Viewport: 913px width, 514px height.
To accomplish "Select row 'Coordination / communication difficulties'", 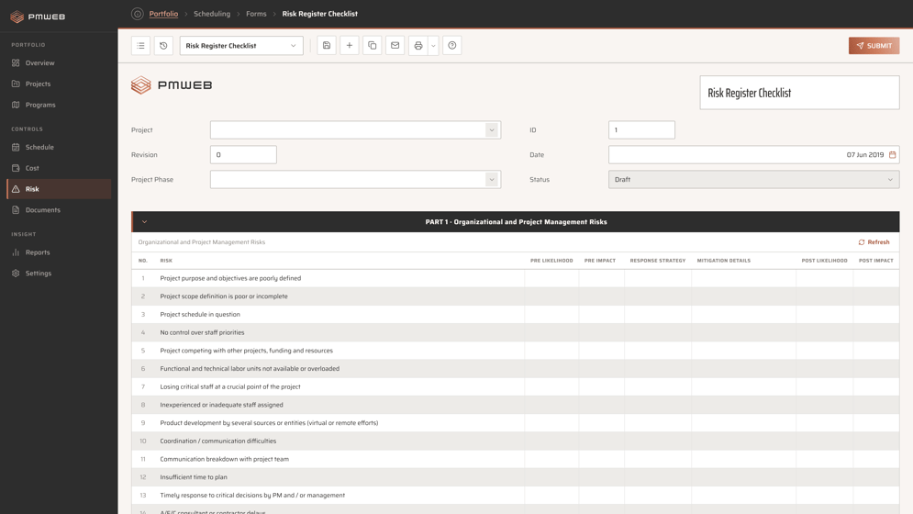I will 516,441.
